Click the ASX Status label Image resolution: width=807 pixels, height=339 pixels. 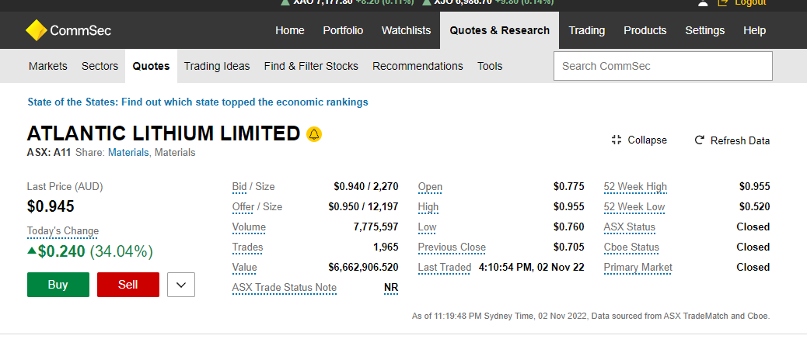[x=630, y=227]
